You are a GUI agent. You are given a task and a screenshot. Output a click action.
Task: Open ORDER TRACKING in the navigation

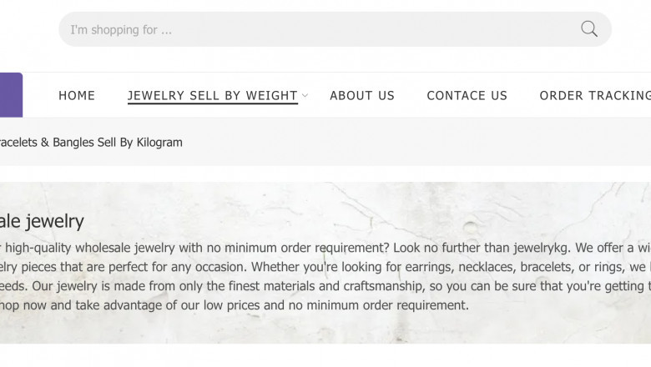(x=594, y=96)
